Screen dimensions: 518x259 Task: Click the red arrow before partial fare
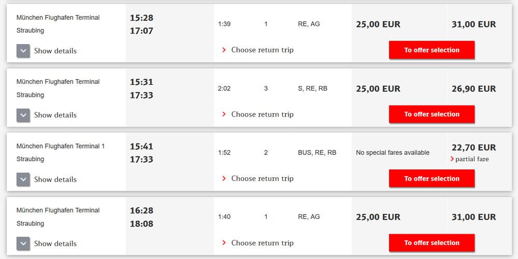coord(452,159)
